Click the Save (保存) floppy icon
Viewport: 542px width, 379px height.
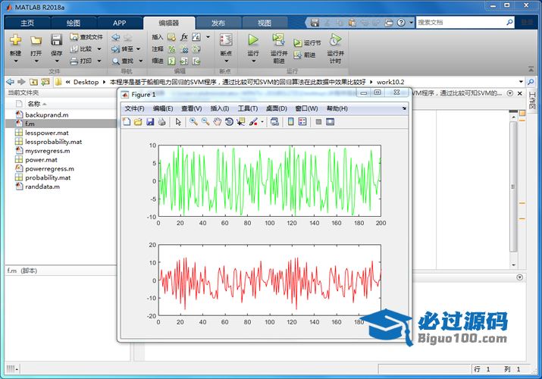coord(56,40)
